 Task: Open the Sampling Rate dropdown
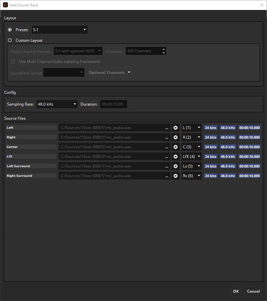click(x=57, y=104)
